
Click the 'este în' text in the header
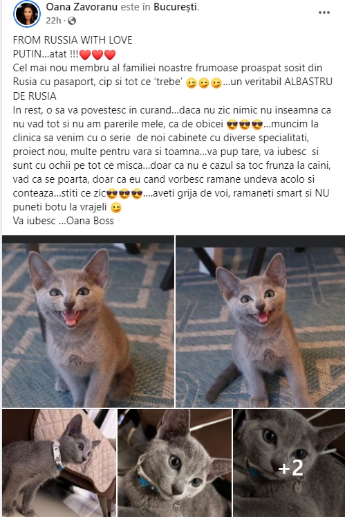click(x=136, y=7)
